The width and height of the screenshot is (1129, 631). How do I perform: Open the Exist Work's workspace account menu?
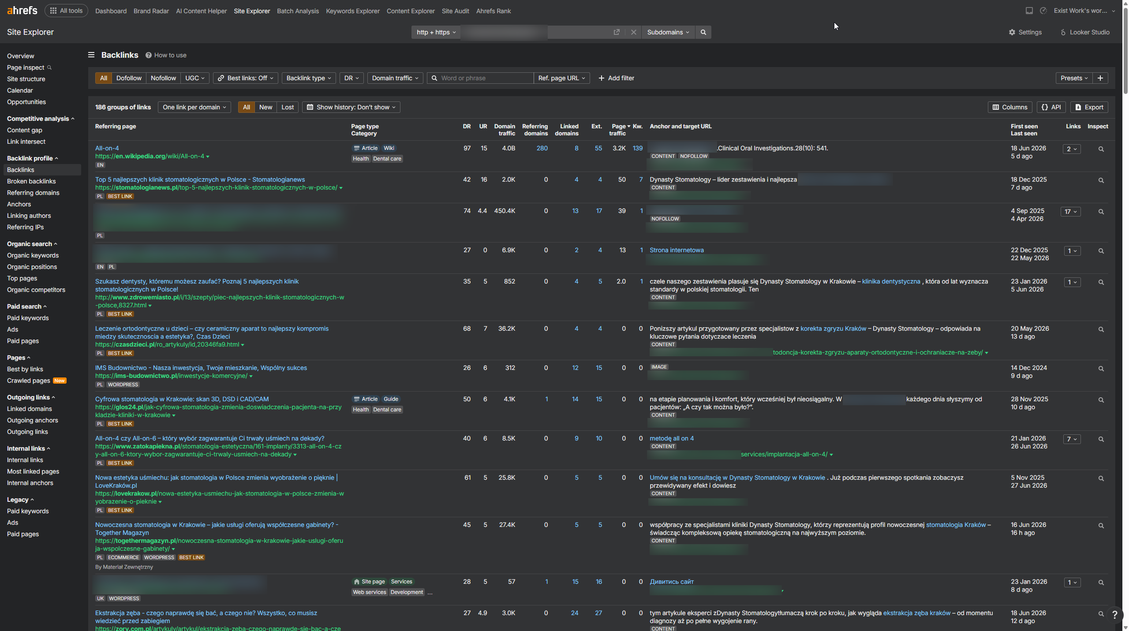coord(1084,11)
